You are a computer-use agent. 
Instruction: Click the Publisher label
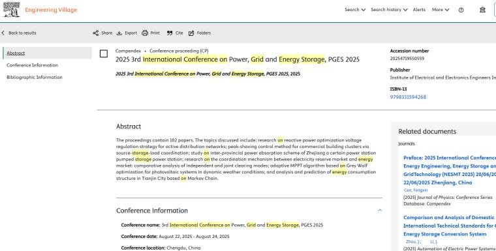[x=400, y=70]
